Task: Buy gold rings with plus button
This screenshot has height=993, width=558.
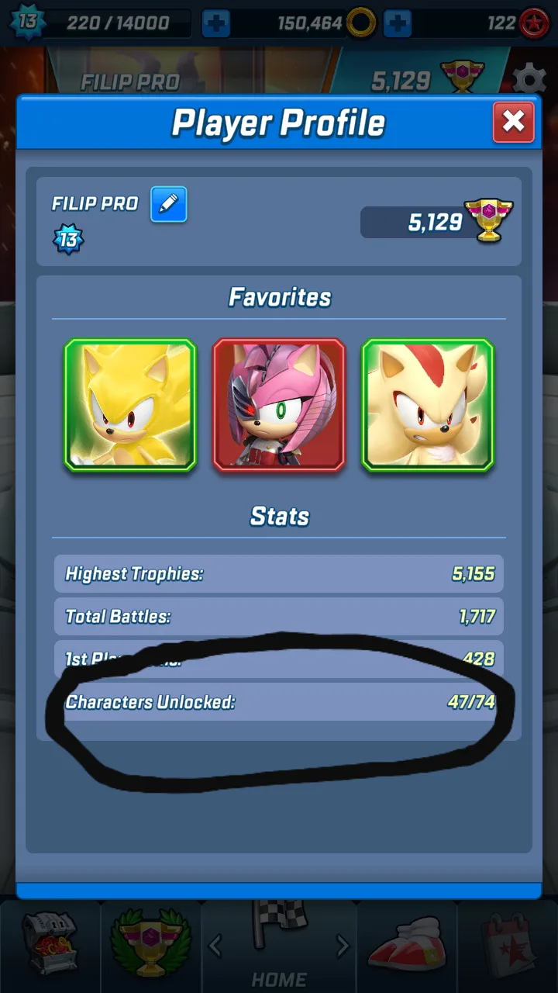Action: pos(398,23)
